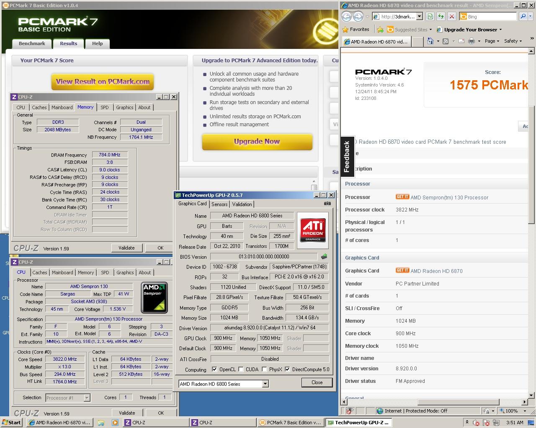Click the AMD Sempron logo in CPU-Z
Image resolution: width=536 pixels, height=428 pixels.
154,298
